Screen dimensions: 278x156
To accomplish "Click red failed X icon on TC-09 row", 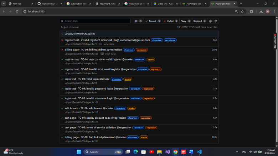I will pos(62,50).
